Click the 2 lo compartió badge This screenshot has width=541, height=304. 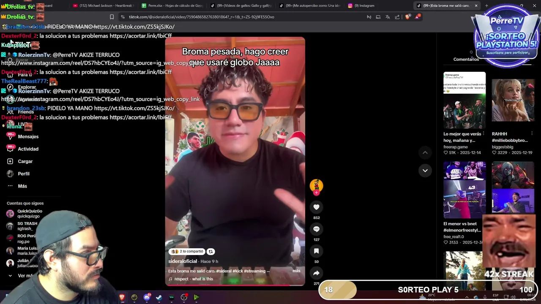tap(187, 252)
